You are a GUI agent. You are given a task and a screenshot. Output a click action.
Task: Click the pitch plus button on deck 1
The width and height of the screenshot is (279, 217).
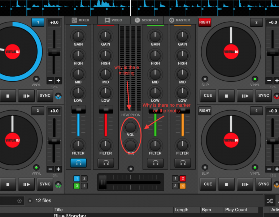tap(58, 81)
